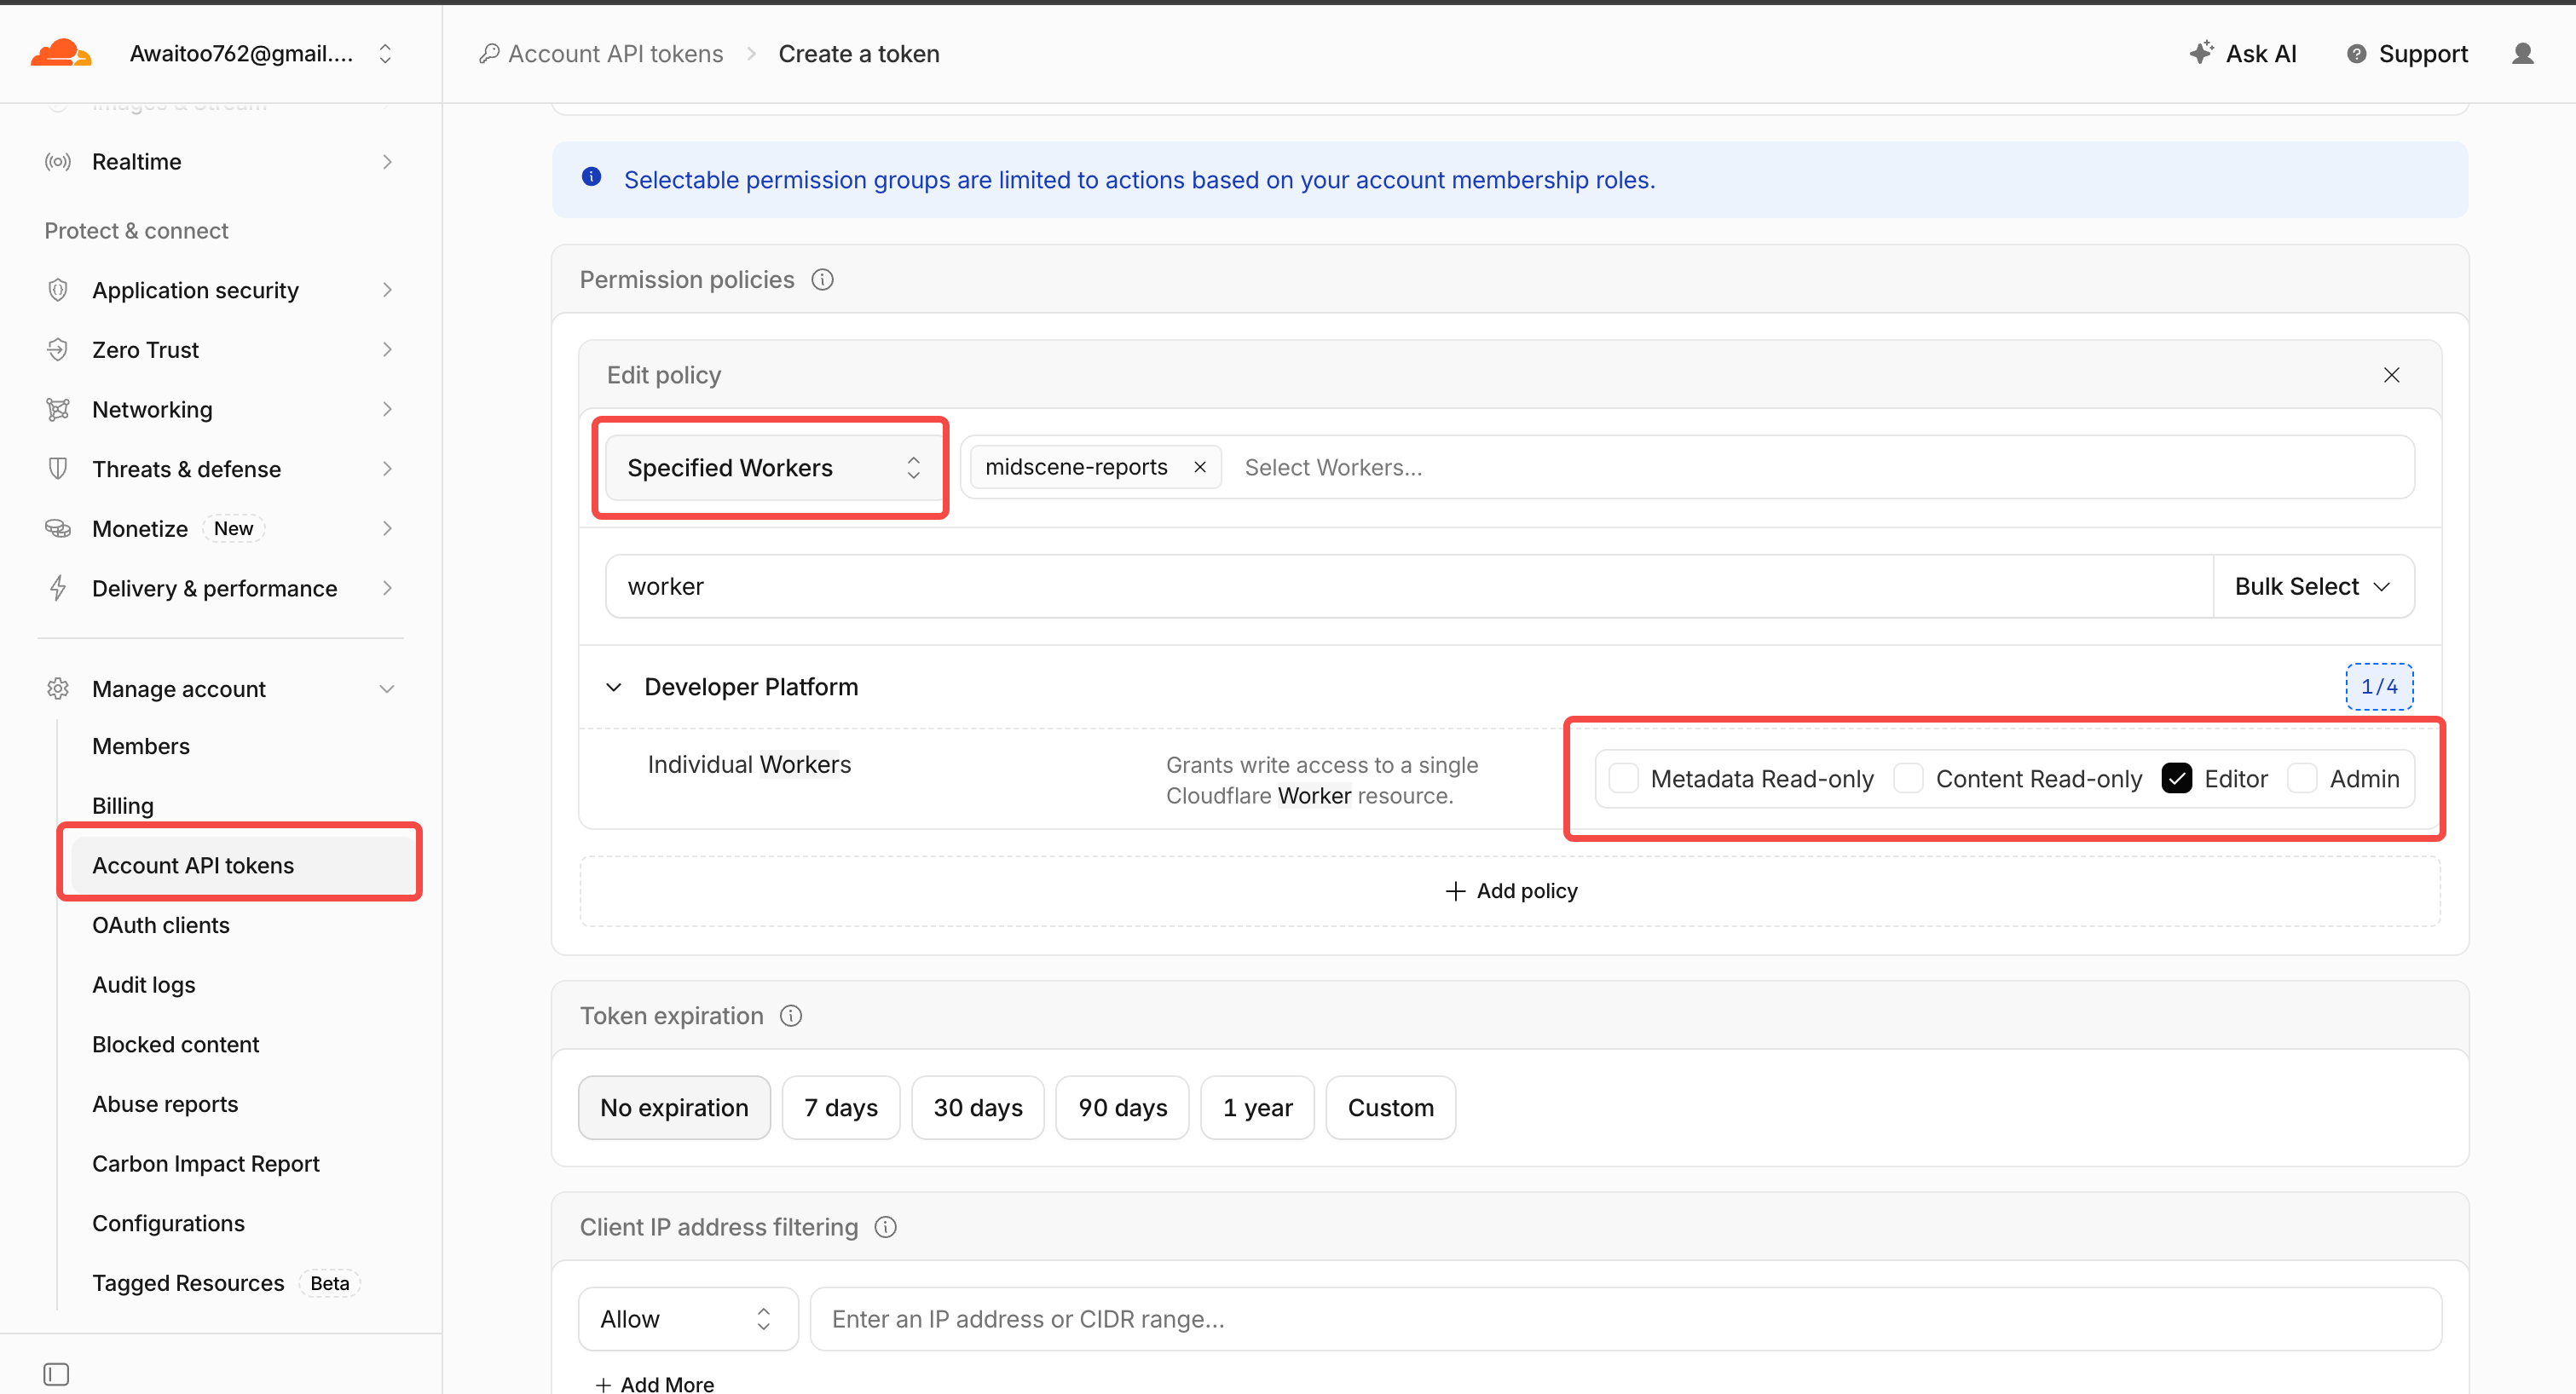This screenshot has height=1394, width=2576.
Task: Collapse the Developer Platform section
Action: point(614,688)
